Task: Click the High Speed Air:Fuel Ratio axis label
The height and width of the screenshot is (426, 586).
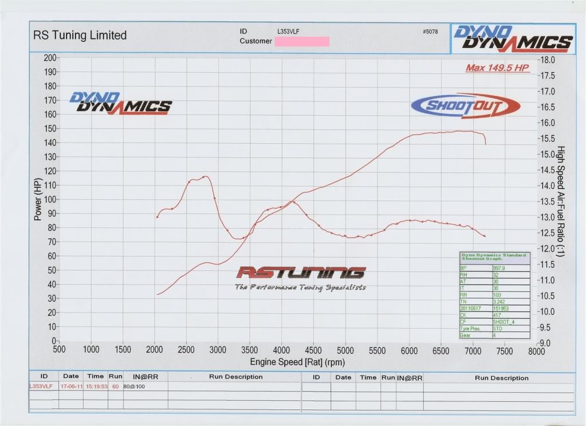Action: pos(561,200)
